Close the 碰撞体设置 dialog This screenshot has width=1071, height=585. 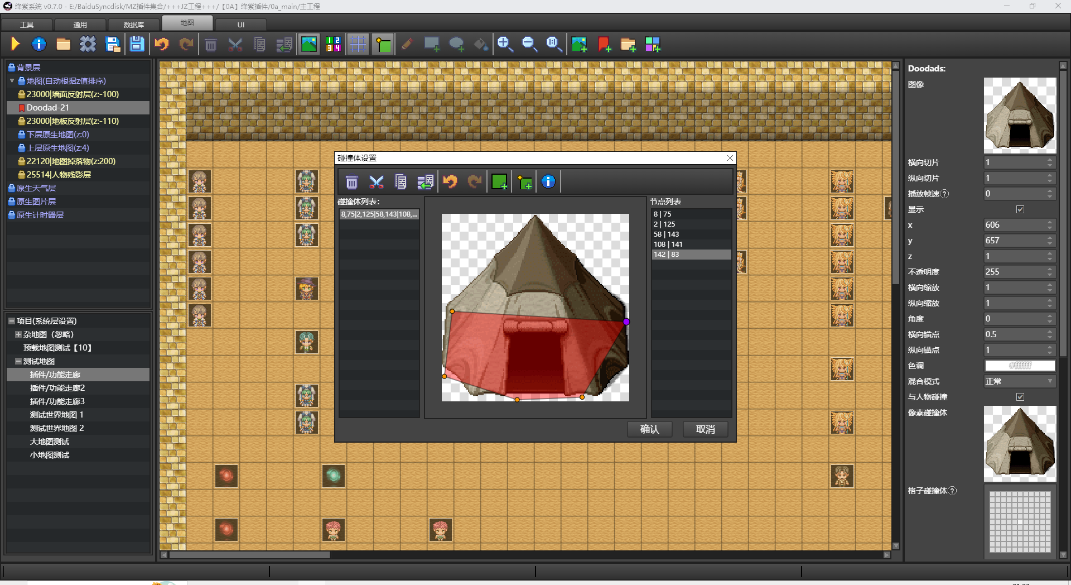tap(730, 158)
